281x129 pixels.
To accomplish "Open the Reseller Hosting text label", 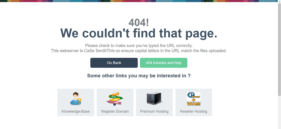I will pos(193,112).
